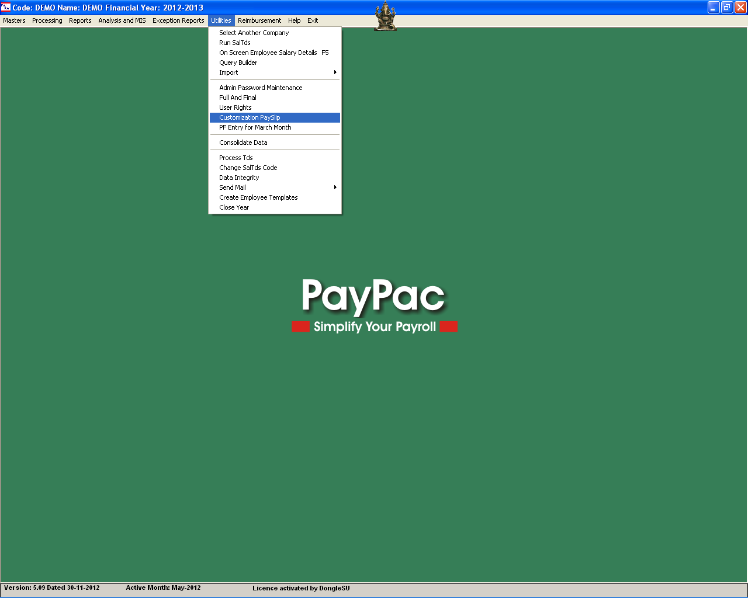Click the Ganesha idol icon
Screen dimensions: 748x598
386,16
